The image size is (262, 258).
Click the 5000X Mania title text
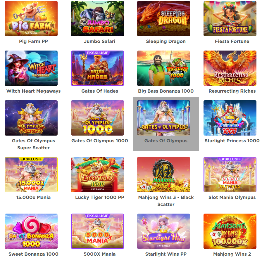100,254
